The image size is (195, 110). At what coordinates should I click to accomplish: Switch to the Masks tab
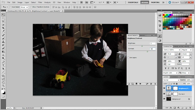click(x=143, y=35)
